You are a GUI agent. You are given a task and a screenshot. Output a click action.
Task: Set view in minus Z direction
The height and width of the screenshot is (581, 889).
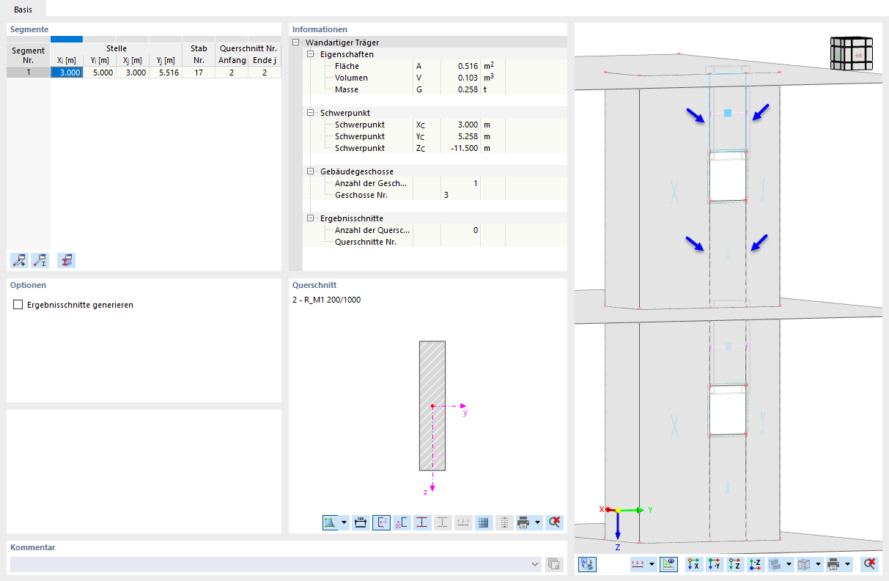[x=755, y=564]
